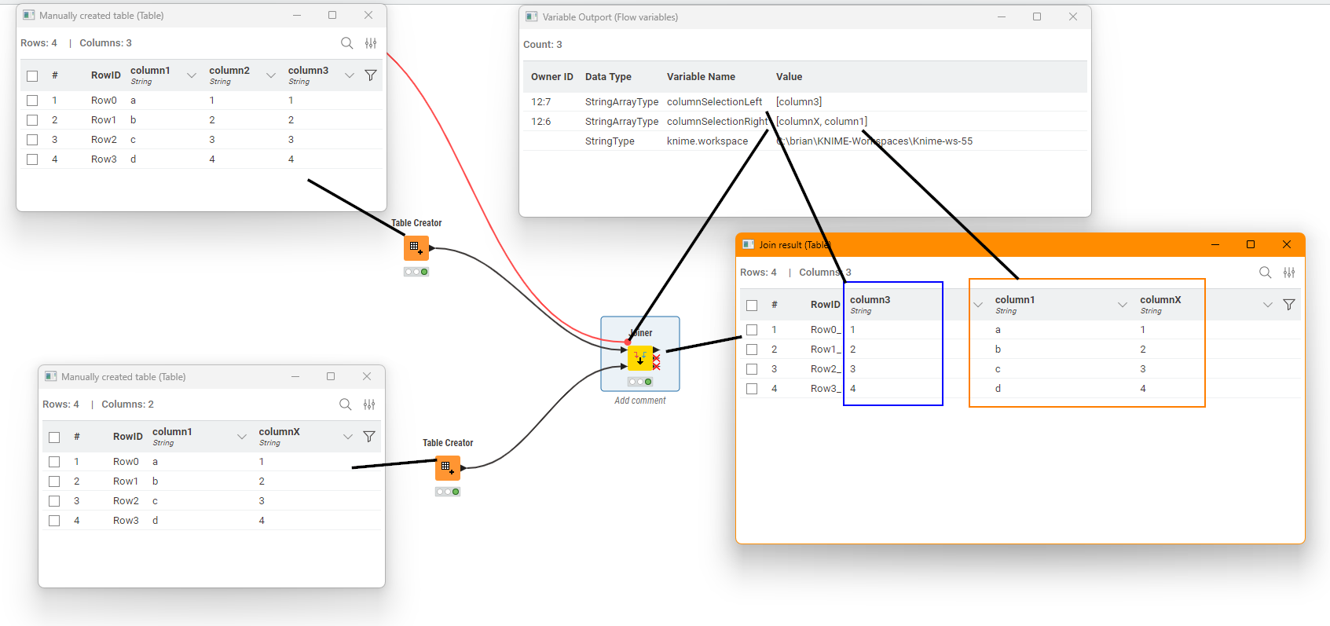
Task: Maximize the Join result window
Action: (x=1251, y=245)
